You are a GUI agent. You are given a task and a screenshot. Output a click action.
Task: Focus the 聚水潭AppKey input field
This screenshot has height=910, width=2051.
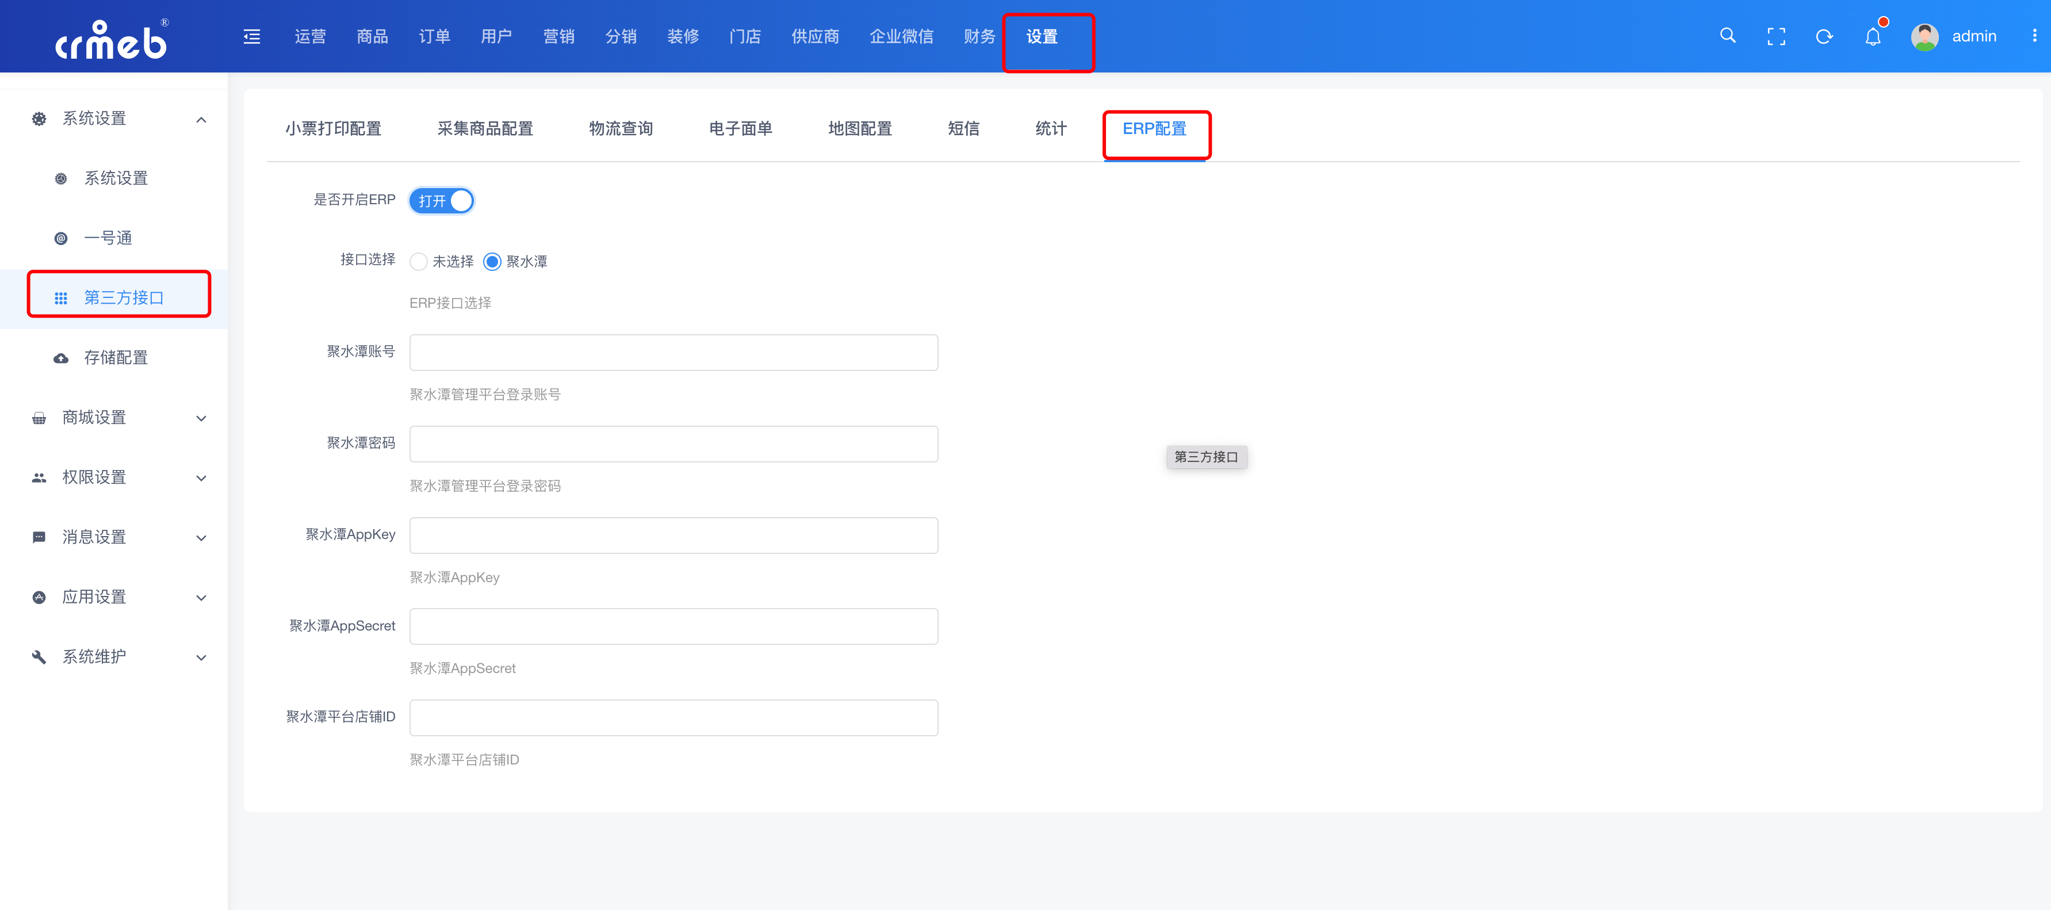coord(674,535)
